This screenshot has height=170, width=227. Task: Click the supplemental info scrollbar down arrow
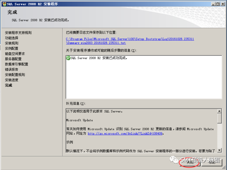coord(219,150)
